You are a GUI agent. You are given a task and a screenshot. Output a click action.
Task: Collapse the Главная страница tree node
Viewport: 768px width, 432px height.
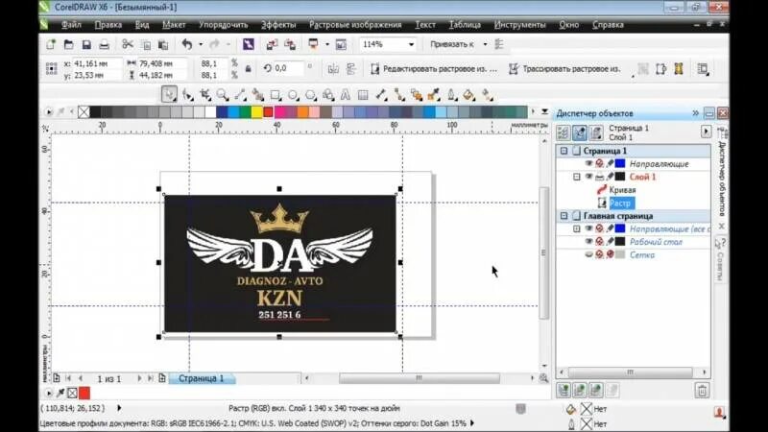[x=564, y=216]
